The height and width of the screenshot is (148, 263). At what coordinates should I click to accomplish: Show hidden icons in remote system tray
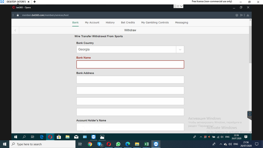pos(201,137)
